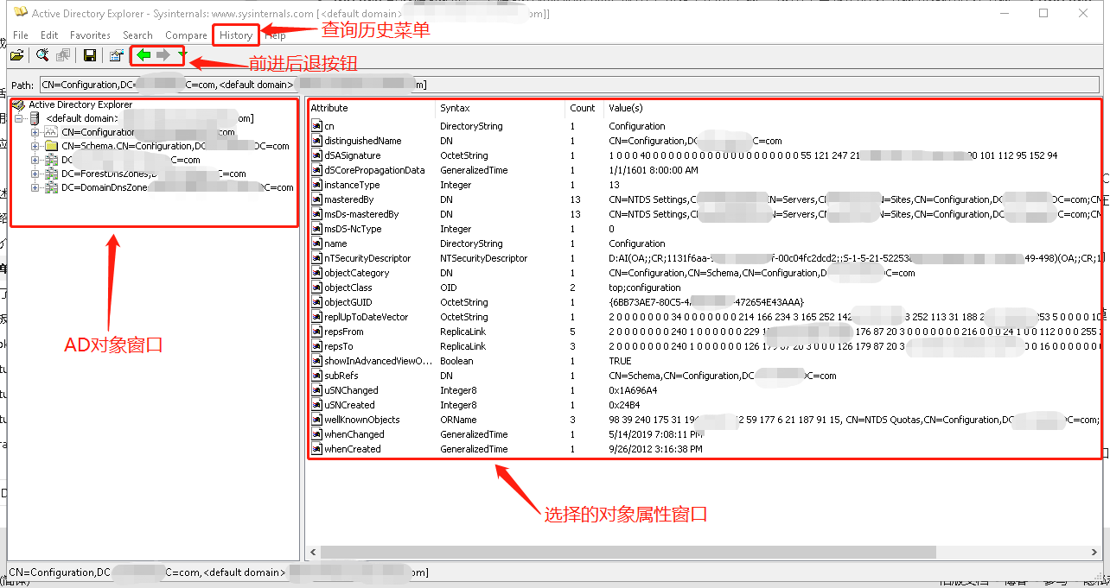
Task: Click the history dropdown arrow beside Forward
Action: (x=182, y=54)
